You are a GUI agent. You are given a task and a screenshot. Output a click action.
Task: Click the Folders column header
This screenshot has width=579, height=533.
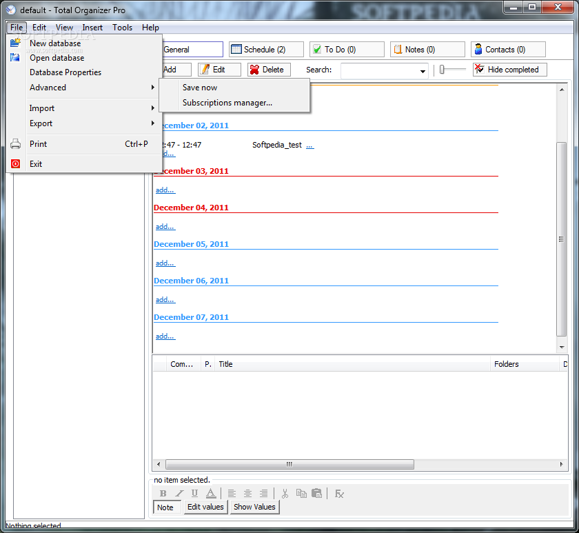[525, 364]
